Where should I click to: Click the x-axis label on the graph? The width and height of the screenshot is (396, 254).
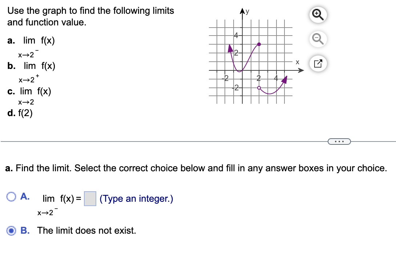(297, 62)
